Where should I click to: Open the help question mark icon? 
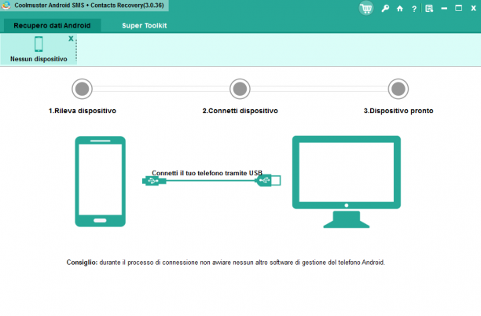(x=414, y=9)
